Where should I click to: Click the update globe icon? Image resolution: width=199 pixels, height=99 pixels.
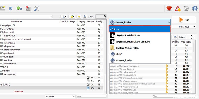(x=186, y=8)
